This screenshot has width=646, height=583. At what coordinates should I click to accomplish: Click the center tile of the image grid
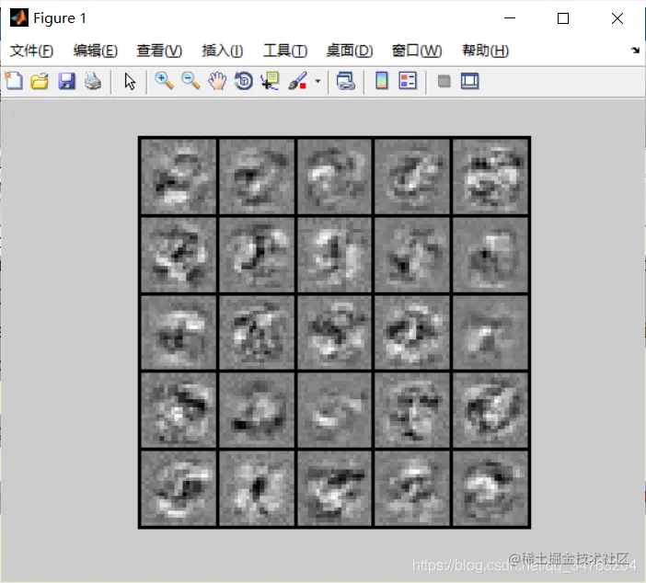click(x=334, y=332)
